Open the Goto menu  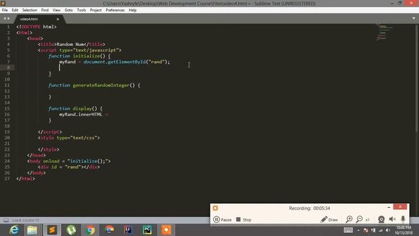(x=69, y=10)
